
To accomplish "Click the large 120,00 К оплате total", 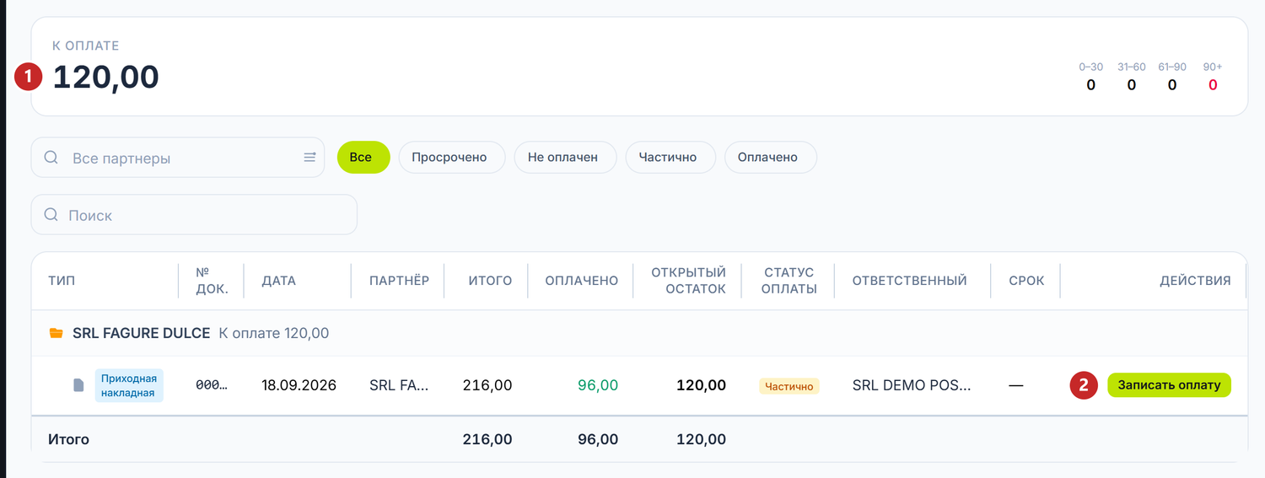I will [x=106, y=78].
